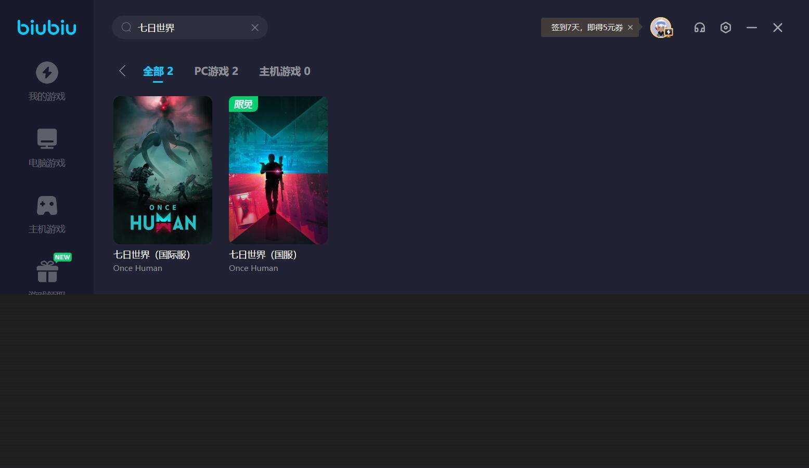Open customer support headset icon
The image size is (809, 468).
[x=700, y=28]
